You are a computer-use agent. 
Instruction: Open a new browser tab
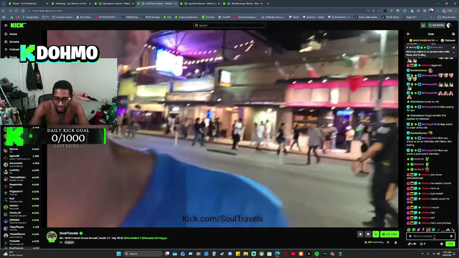click(268, 4)
